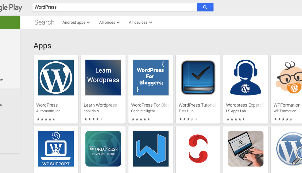Image resolution: width=302 pixels, height=173 pixels.
Task: Click the Google Play logo
Action: [x=11, y=8]
